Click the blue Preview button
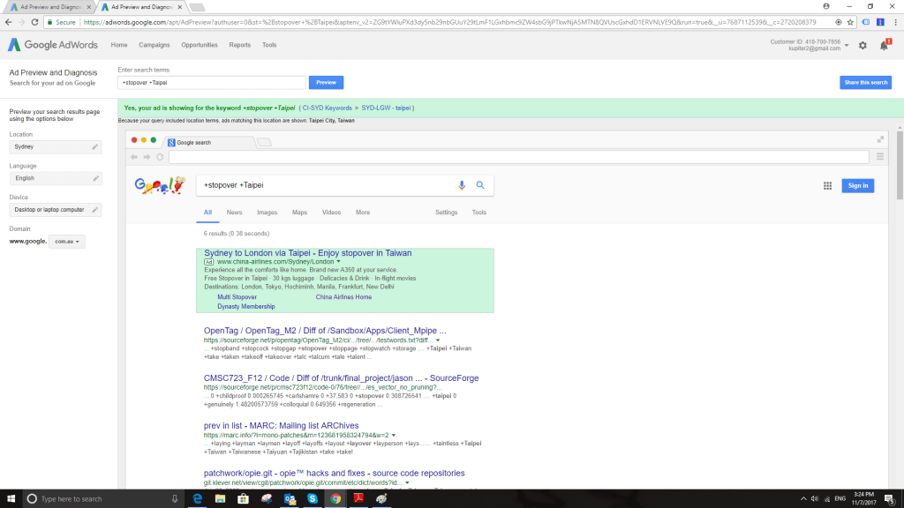 pyautogui.click(x=327, y=82)
